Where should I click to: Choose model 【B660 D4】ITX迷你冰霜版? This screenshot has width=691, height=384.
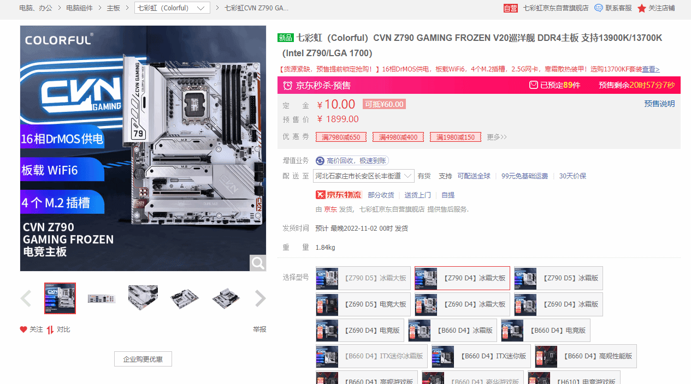371,356
